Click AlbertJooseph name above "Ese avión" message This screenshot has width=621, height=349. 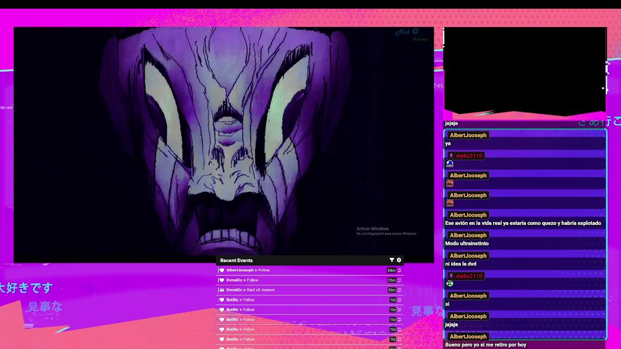tap(468, 215)
